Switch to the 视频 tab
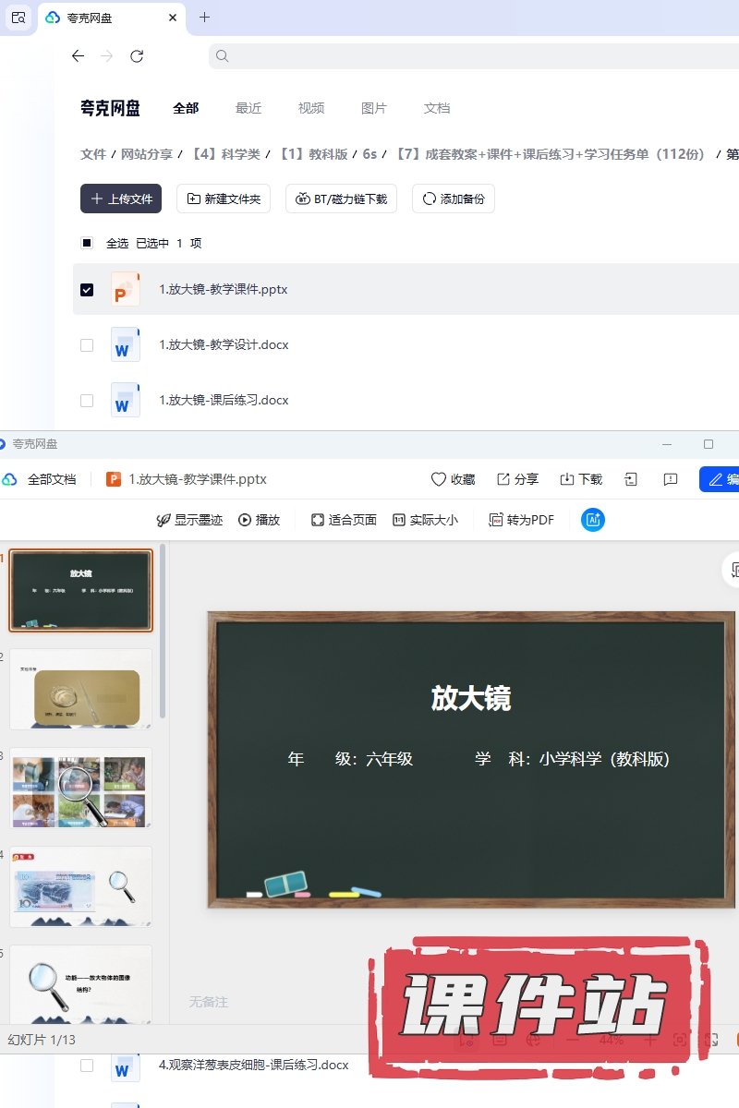The image size is (739, 1108). click(x=311, y=108)
